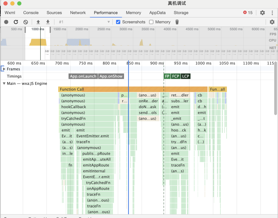278x218 pixels.
Task: Switch to the AppData tab
Action: [x=158, y=13]
